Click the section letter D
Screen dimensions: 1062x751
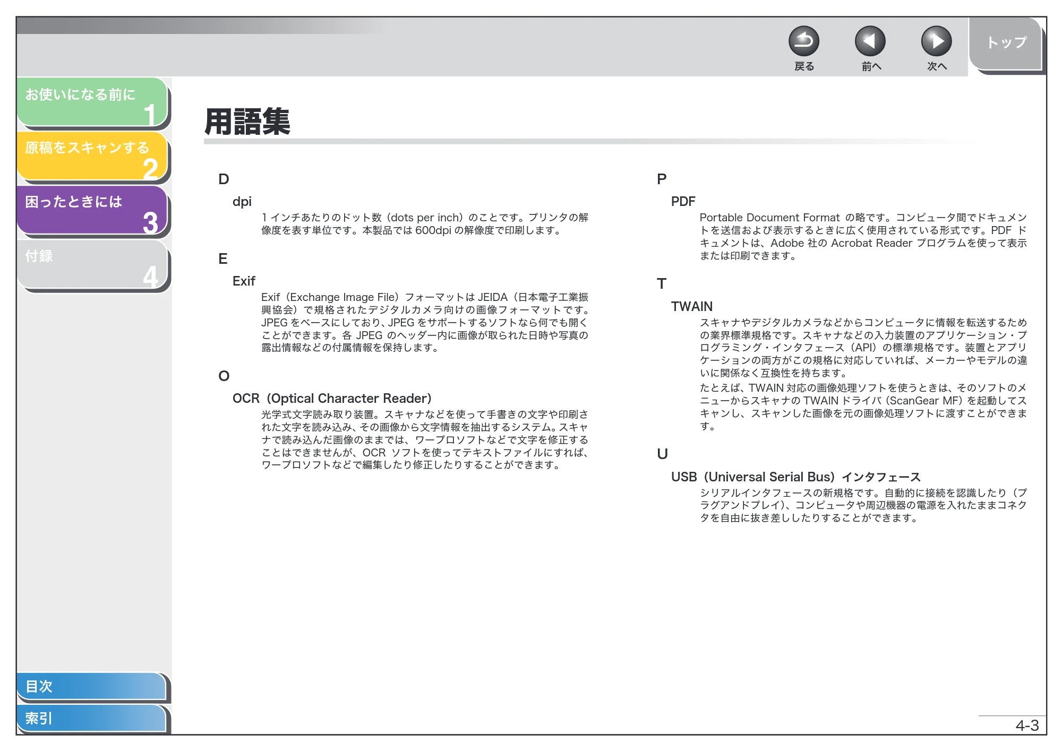tap(224, 179)
